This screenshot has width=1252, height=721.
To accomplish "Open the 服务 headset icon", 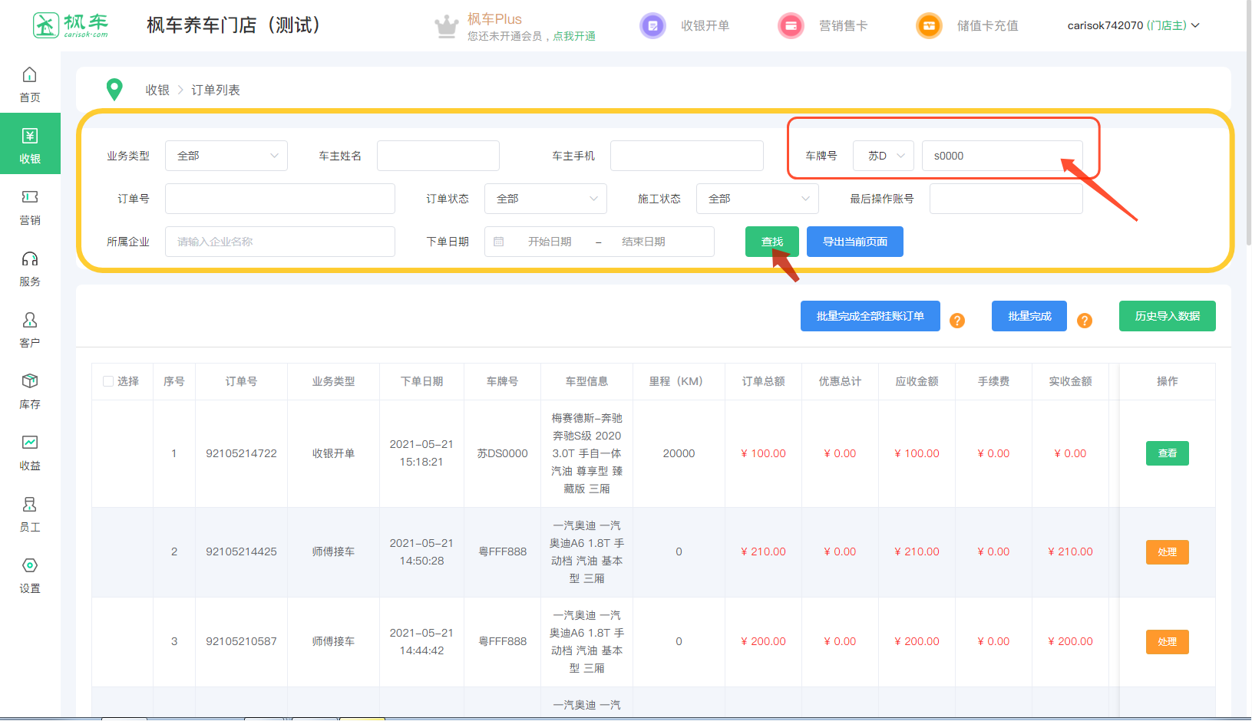I will click(x=30, y=259).
